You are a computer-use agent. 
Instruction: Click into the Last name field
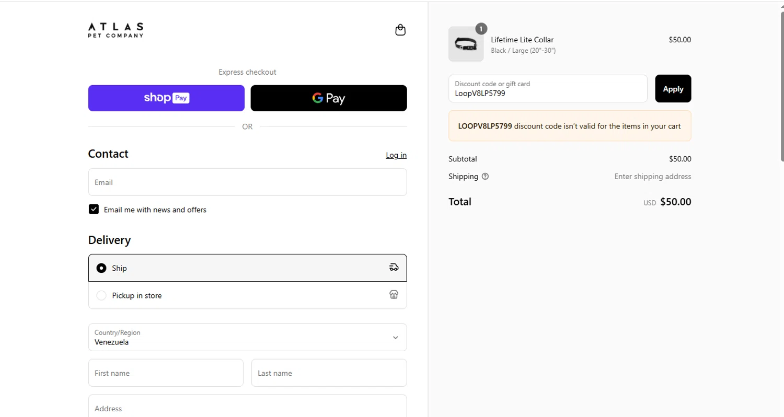coord(329,373)
